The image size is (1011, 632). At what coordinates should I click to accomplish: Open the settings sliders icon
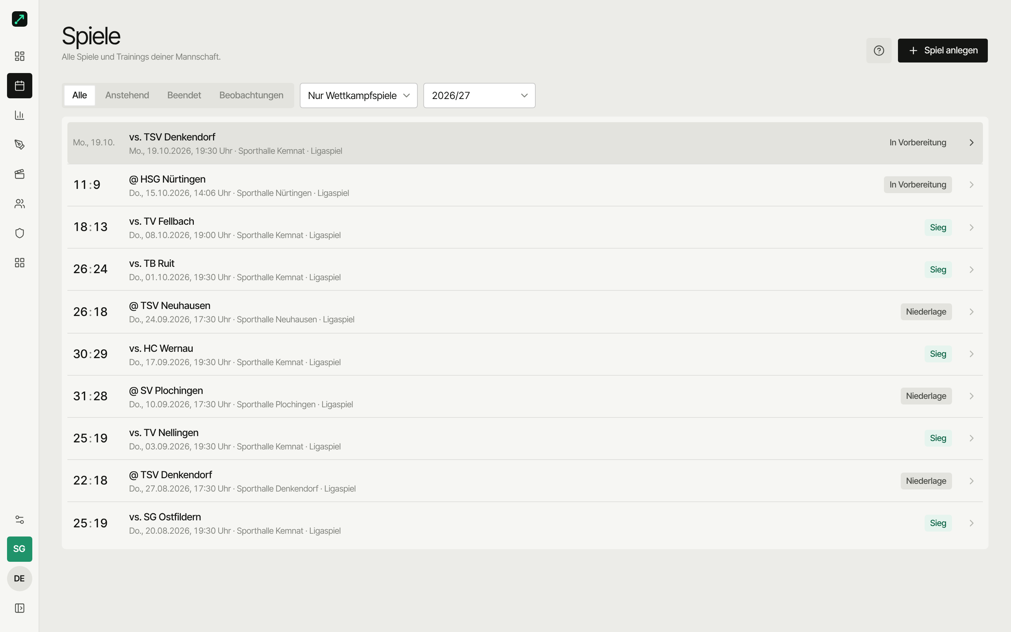20,520
